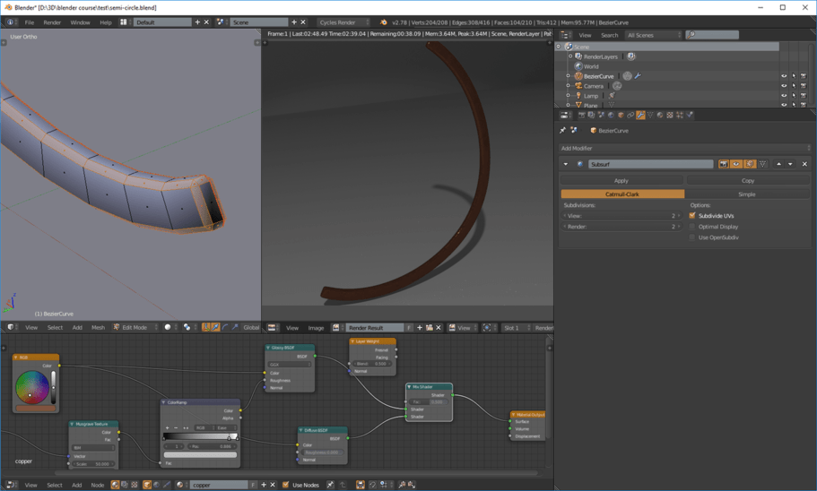Click the Apply button for Subsurf modifier
Viewport: 817px width, 491px height.
pyautogui.click(x=621, y=181)
